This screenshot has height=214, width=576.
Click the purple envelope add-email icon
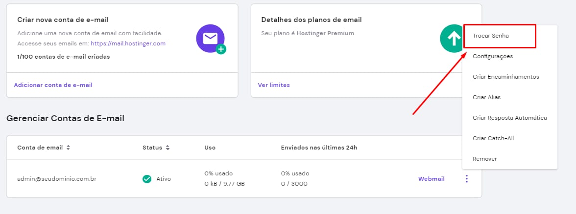(x=211, y=39)
